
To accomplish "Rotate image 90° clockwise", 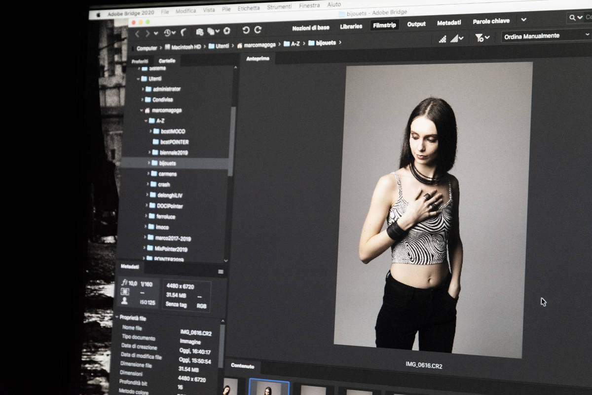I will [258, 30].
